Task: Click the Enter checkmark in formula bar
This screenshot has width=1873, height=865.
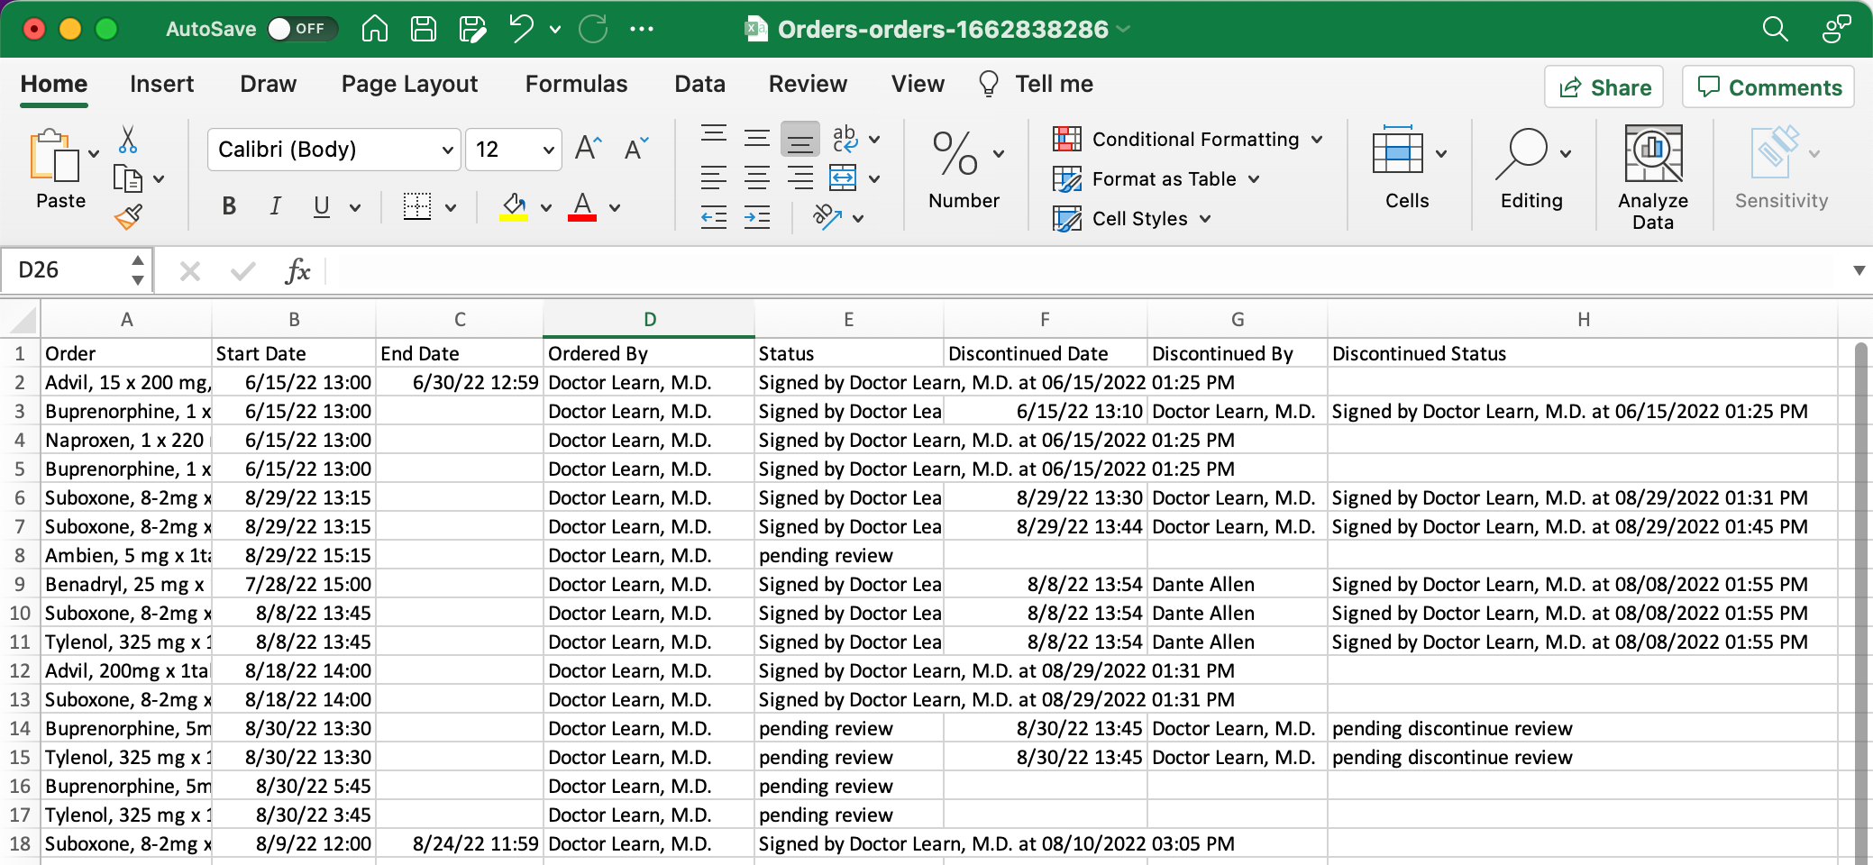Action: 242,270
